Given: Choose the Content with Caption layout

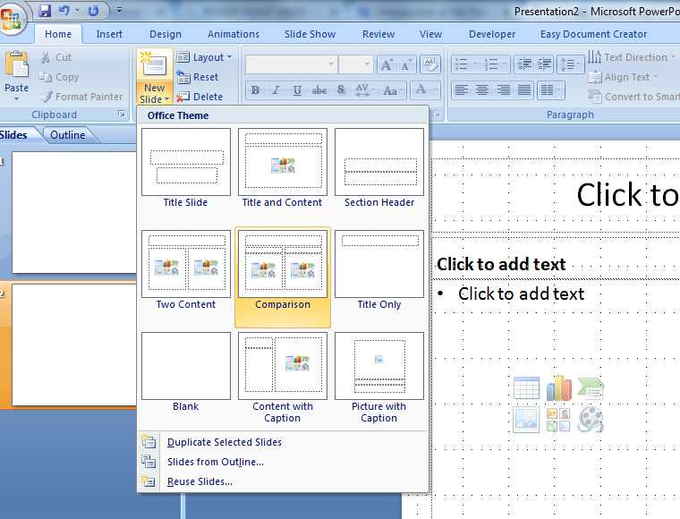Looking at the screenshot, I should tap(283, 379).
